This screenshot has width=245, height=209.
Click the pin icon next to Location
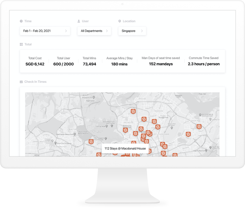pyautogui.click(x=120, y=21)
